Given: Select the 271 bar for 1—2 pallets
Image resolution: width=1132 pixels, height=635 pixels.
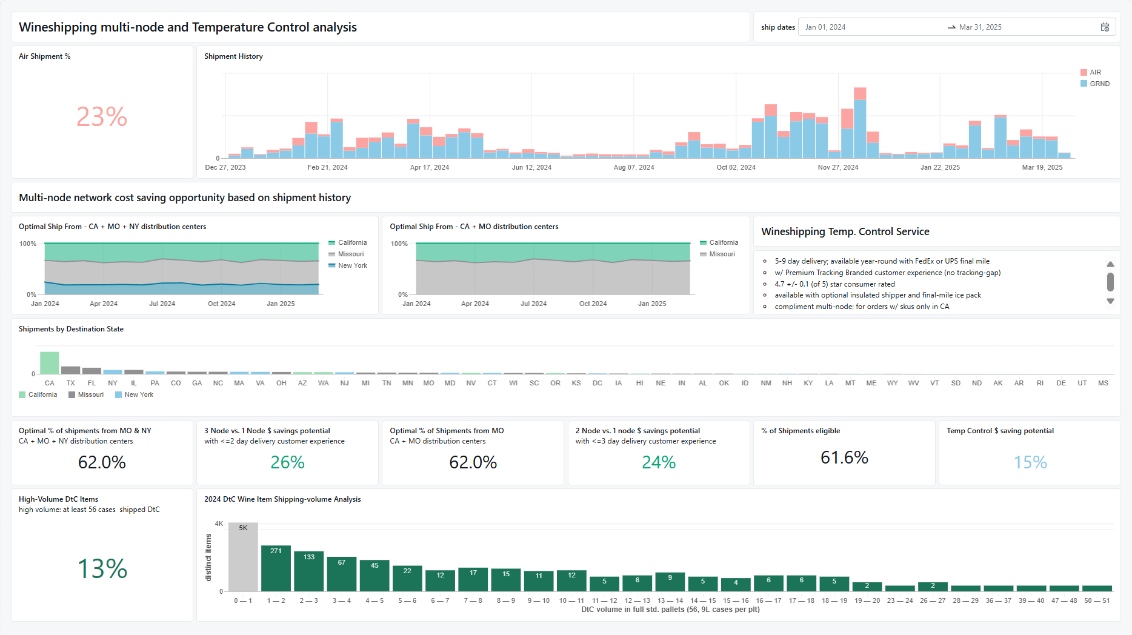Looking at the screenshot, I should pyautogui.click(x=276, y=568).
